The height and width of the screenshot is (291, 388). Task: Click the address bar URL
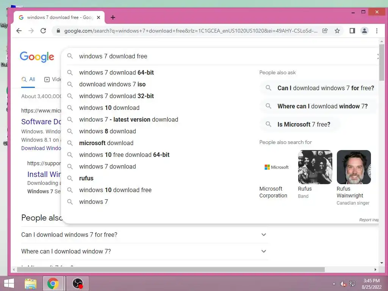(191, 31)
